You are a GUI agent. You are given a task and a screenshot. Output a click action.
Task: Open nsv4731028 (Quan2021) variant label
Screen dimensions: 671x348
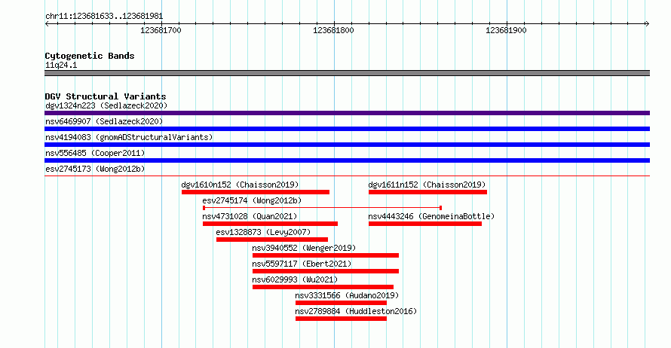pyautogui.click(x=250, y=216)
